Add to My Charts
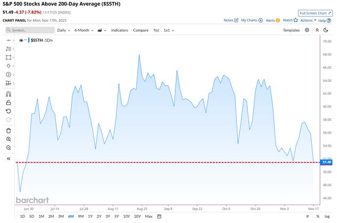Image resolution: width=337 pixels, height=223 pixels. click(x=252, y=20)
